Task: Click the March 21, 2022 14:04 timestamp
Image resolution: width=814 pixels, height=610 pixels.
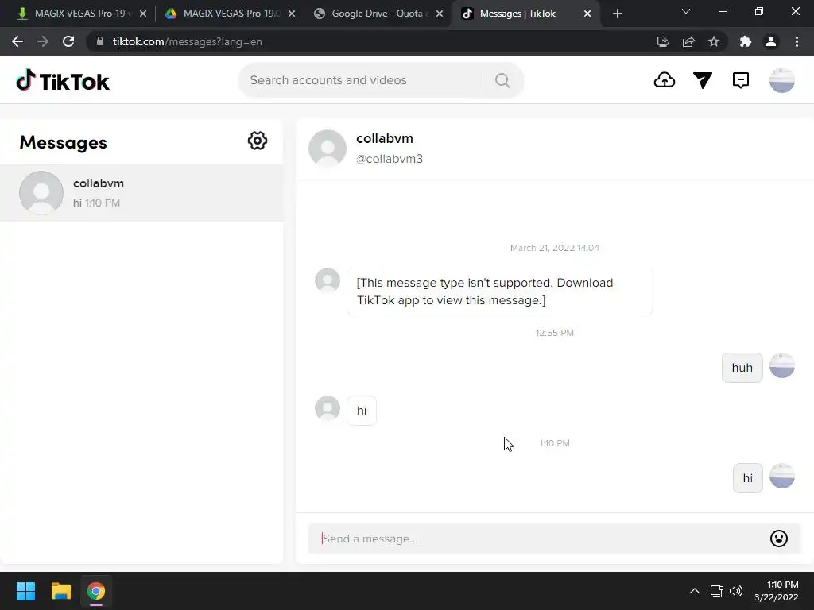Action: pos(554,248)
